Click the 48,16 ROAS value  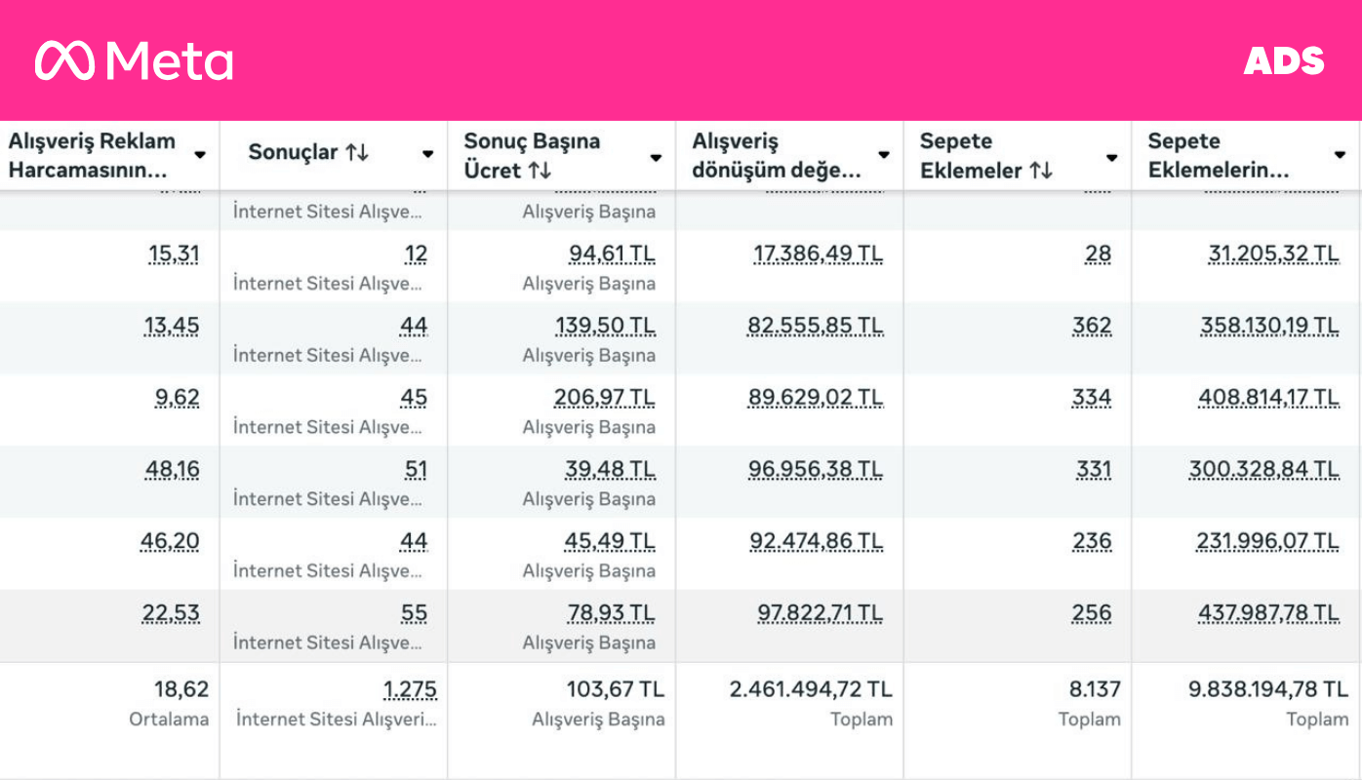(172, 470)
